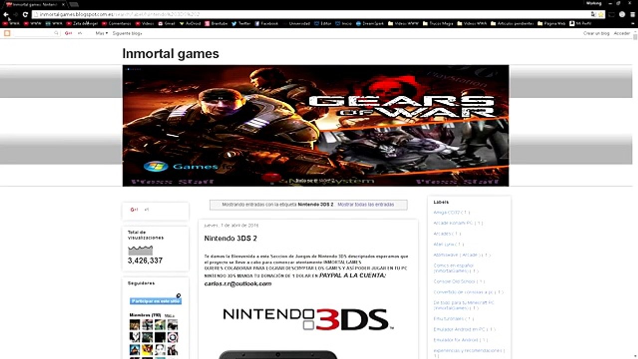Open the Inicio bookmark

pos(344,23)
